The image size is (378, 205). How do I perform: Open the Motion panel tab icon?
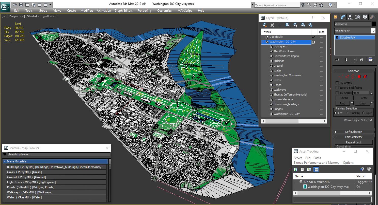(x=358, y=17)
